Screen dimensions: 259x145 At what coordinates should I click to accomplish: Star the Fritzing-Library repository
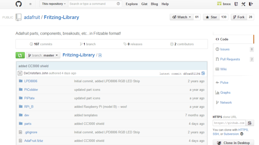[x=211, y=17]
